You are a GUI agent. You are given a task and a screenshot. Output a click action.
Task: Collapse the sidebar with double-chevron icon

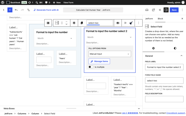[160, 10]
